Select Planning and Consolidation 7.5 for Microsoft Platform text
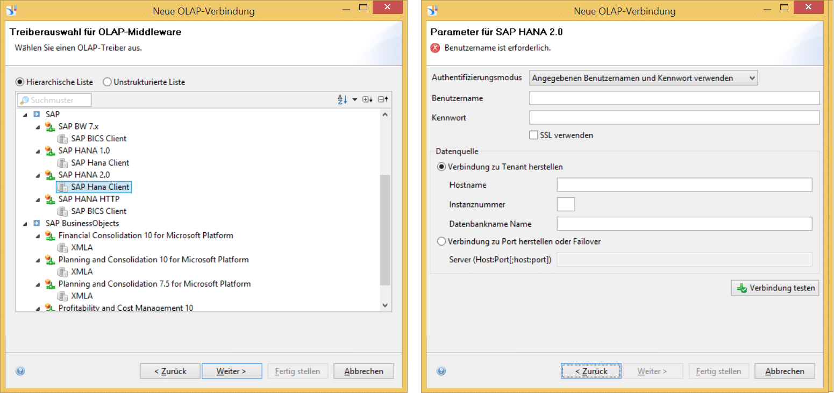Viewport: 834px width, 393px height. pos(154,284)
